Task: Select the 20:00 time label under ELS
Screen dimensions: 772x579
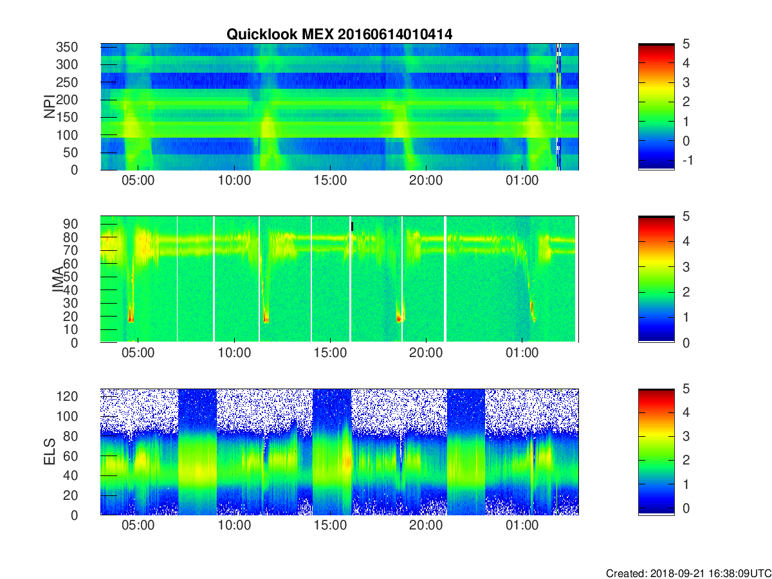Action: tap(426, 526)
